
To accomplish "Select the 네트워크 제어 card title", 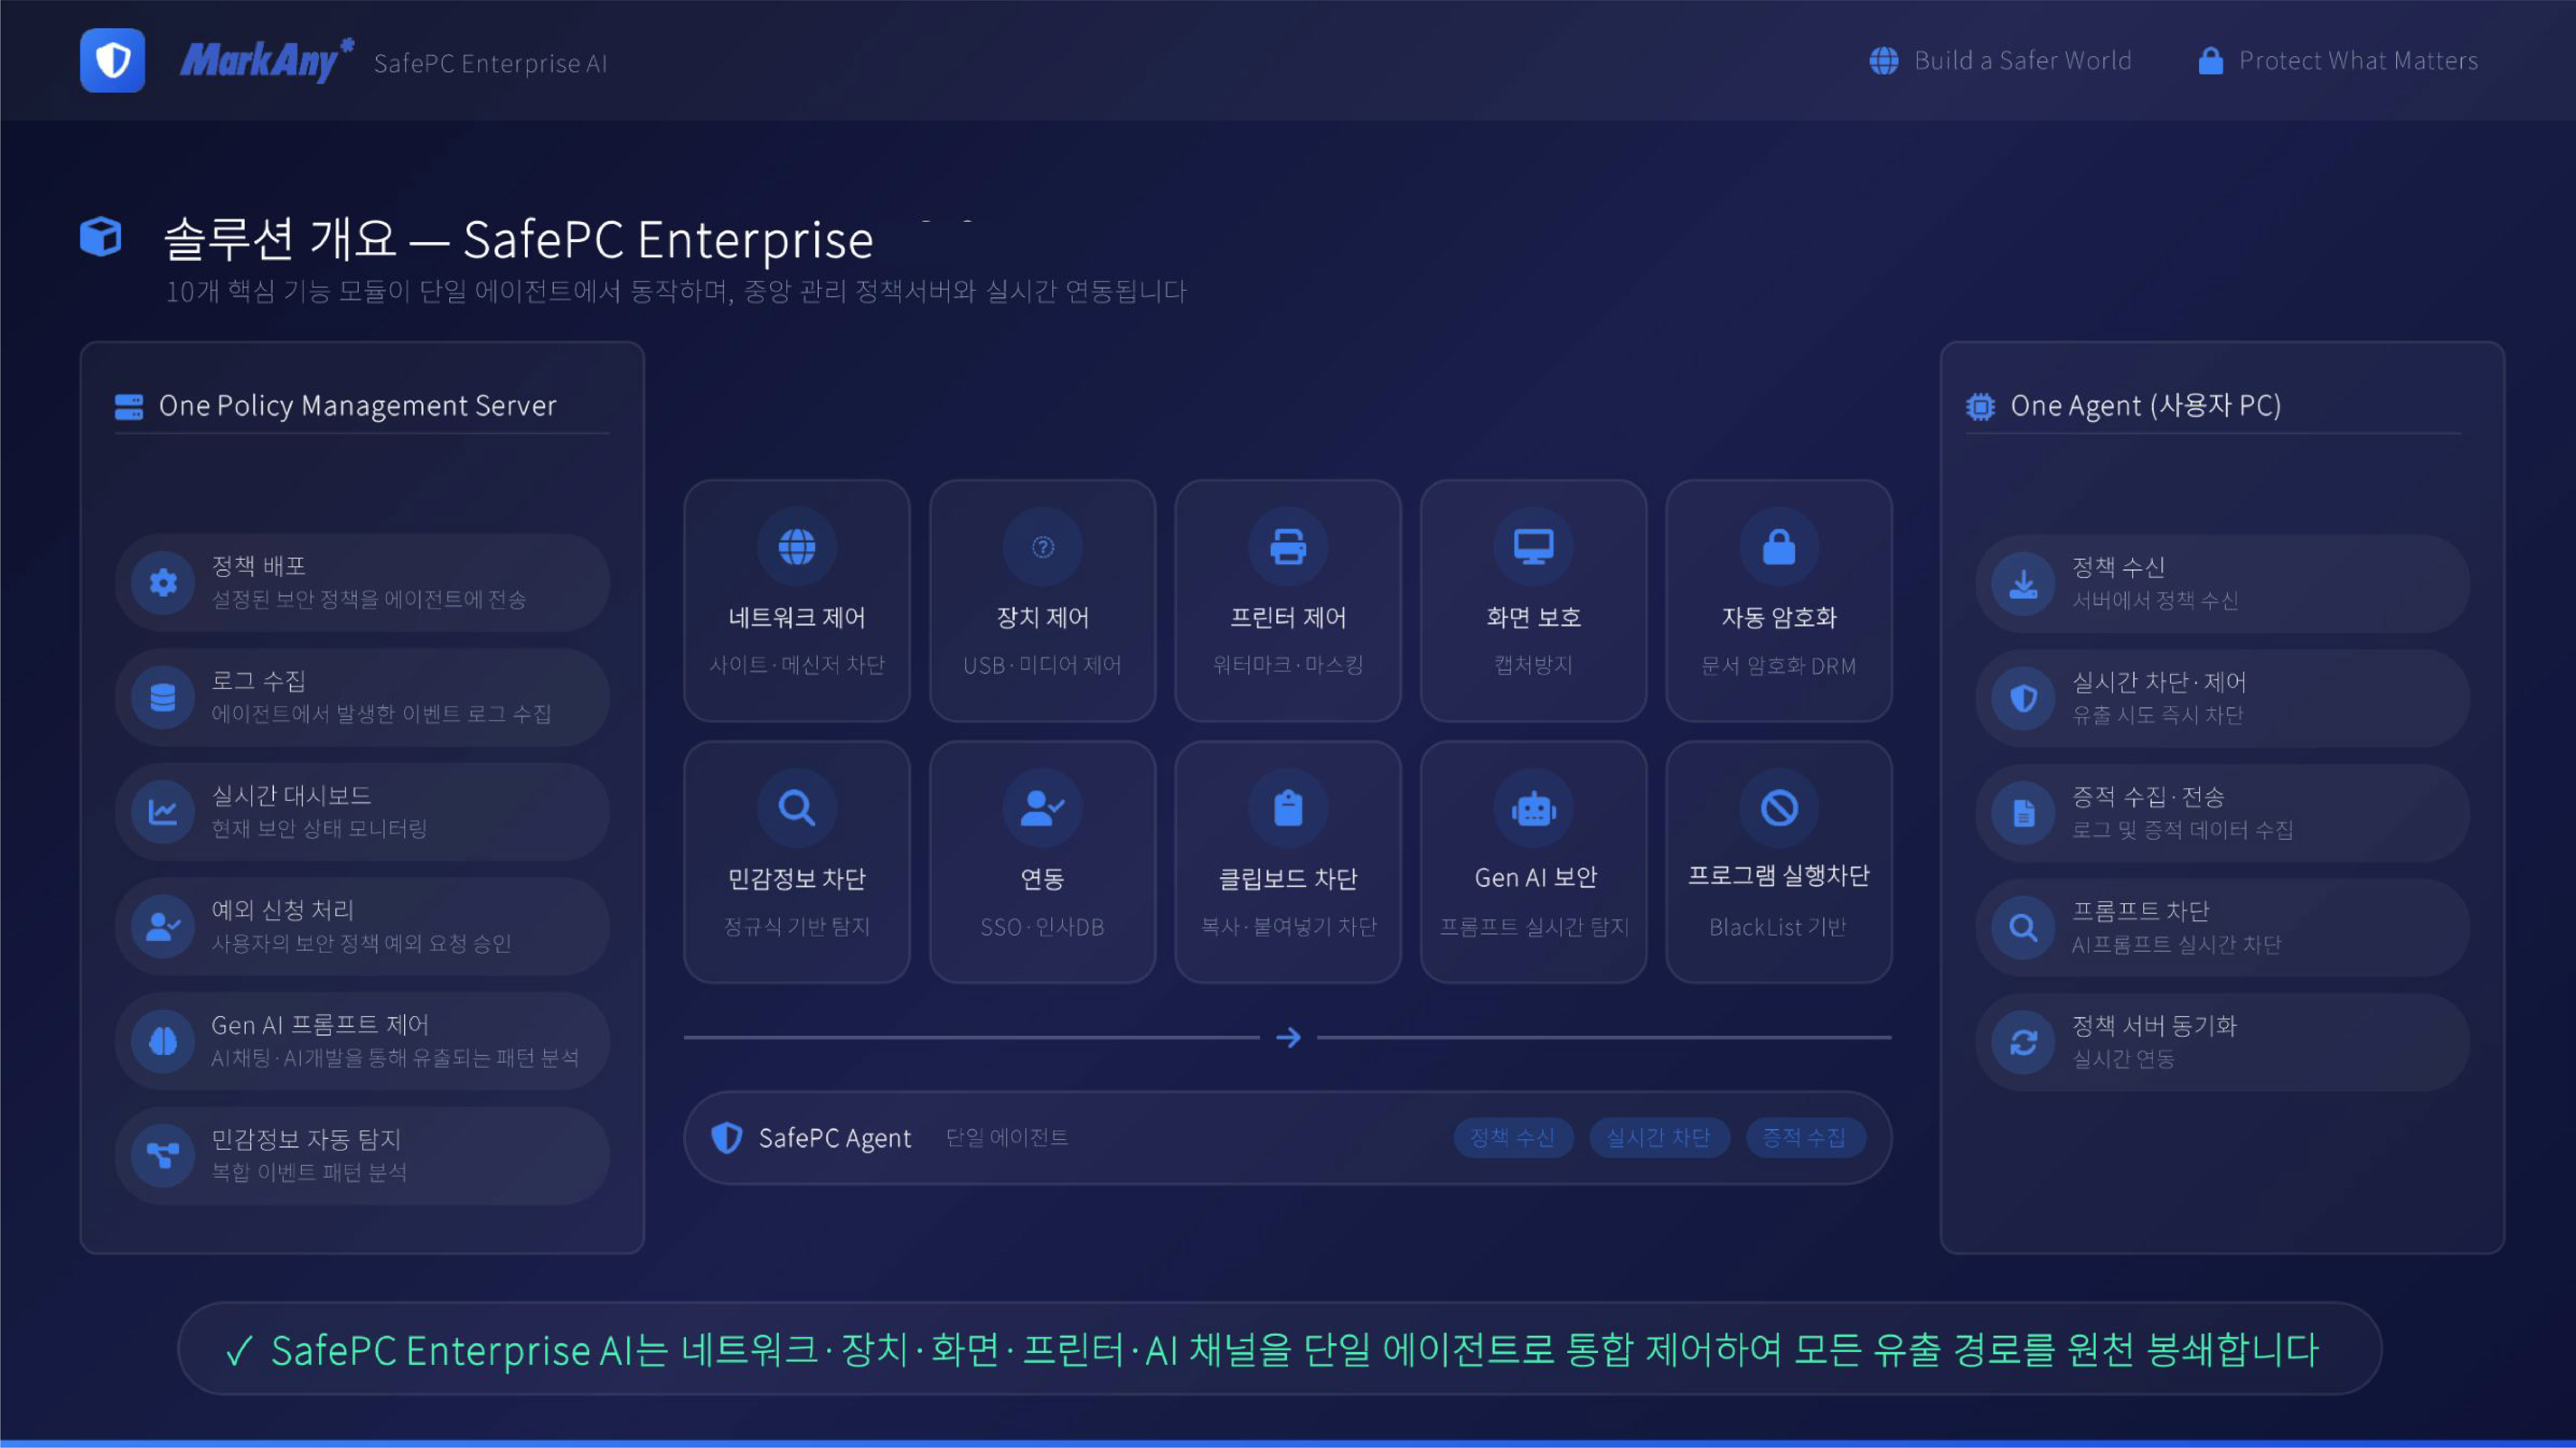I will (x=797, y=618).
